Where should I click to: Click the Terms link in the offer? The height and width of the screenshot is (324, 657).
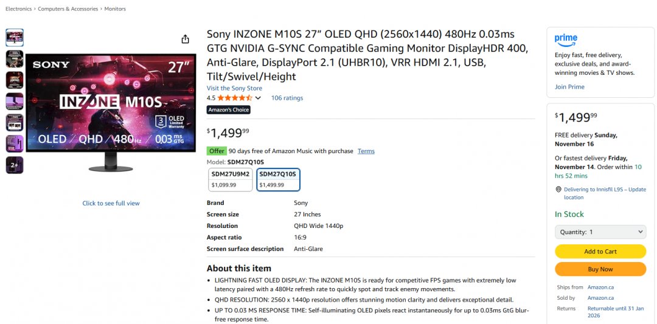click(366, 151)
